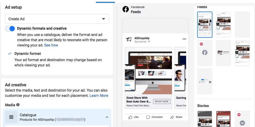The width and height of the screenshot is (255, 127).
Task: Open the Learn More link
Action: [99, 96]
